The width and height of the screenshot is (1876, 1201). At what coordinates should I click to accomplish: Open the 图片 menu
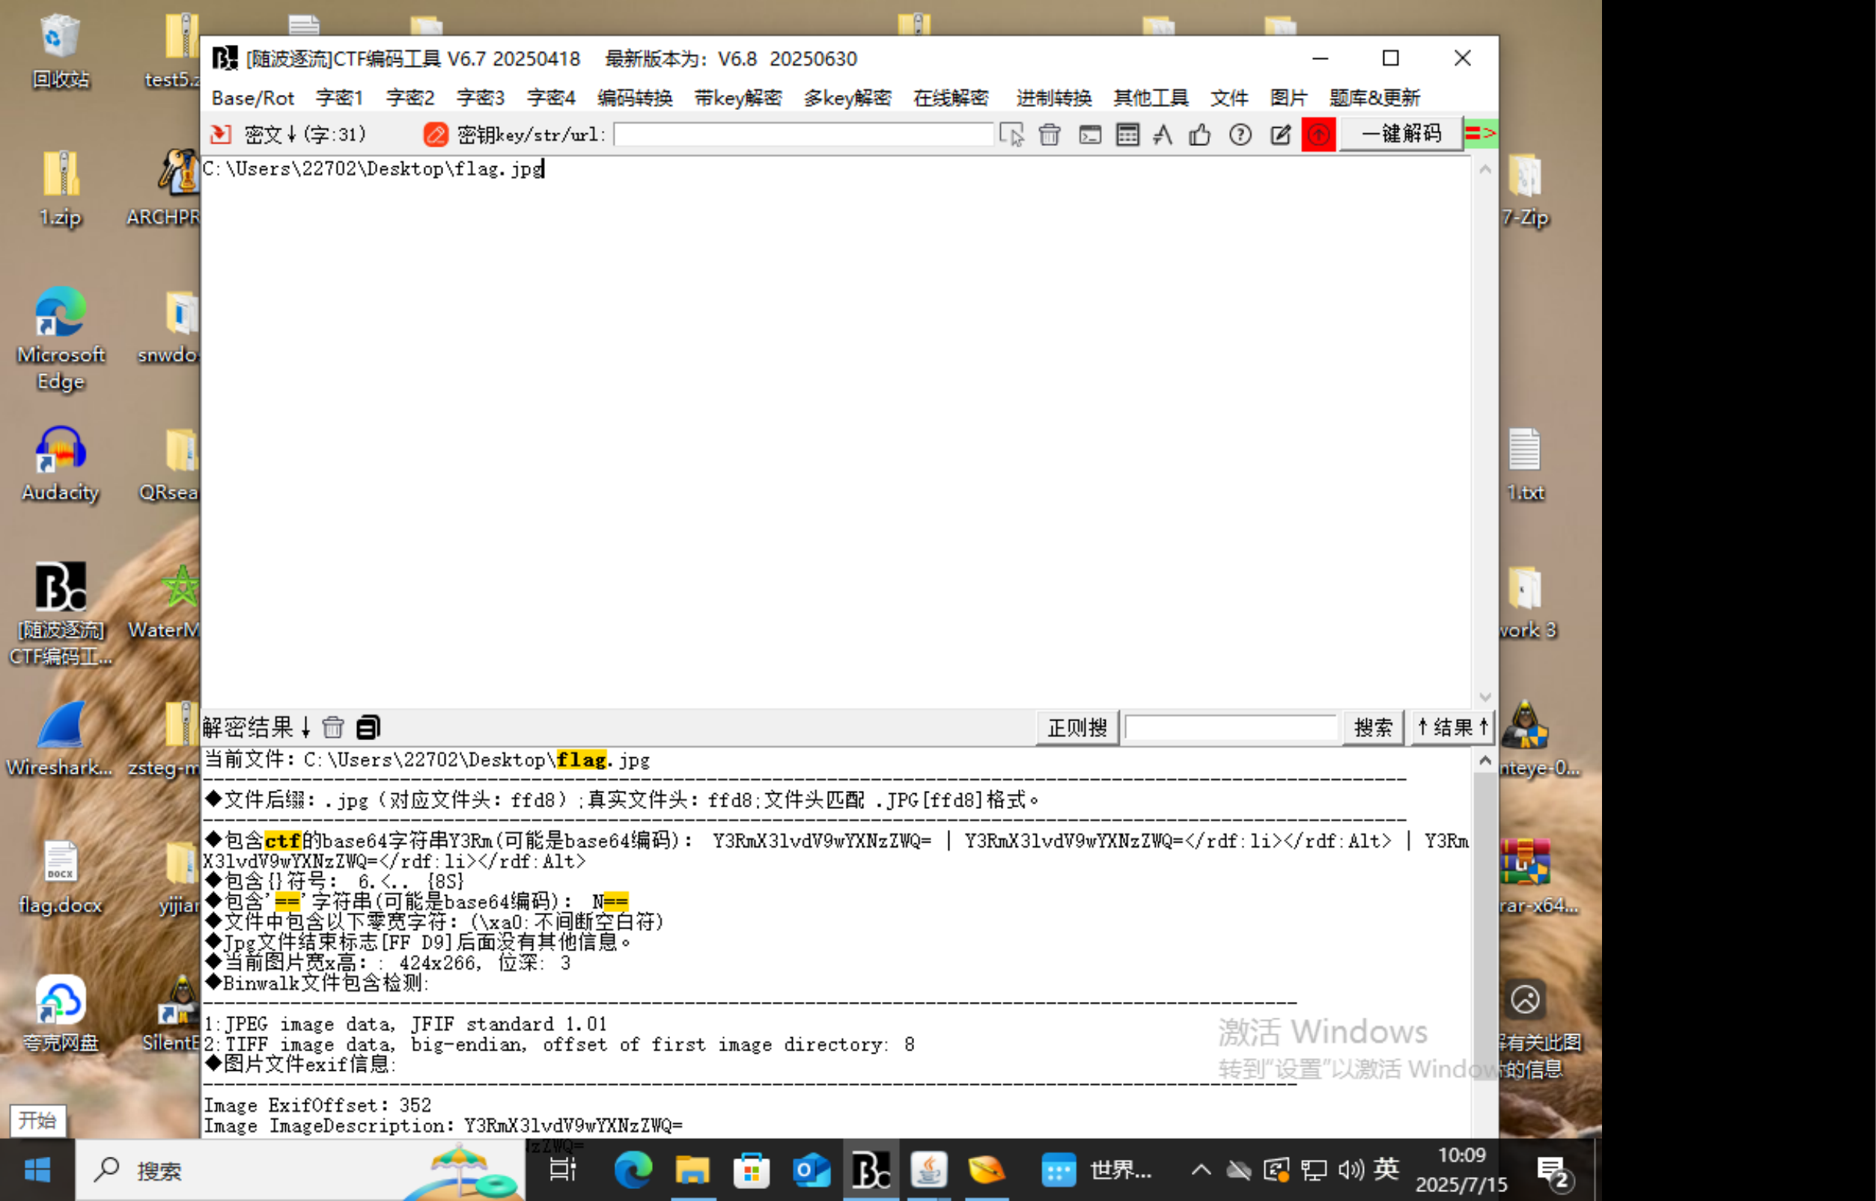click(x=1288, y=97)
